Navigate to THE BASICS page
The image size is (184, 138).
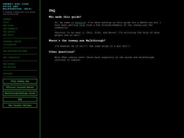pos(9,32)
